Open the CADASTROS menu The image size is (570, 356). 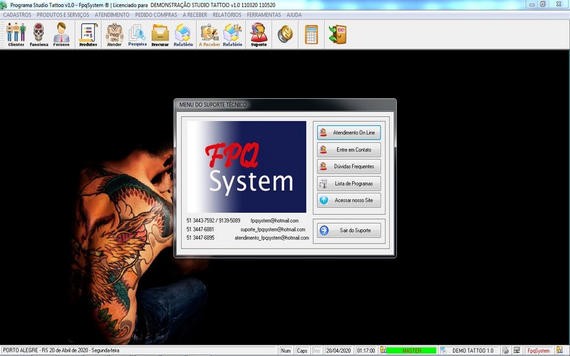pyautogui.click(x=17, y=14)
